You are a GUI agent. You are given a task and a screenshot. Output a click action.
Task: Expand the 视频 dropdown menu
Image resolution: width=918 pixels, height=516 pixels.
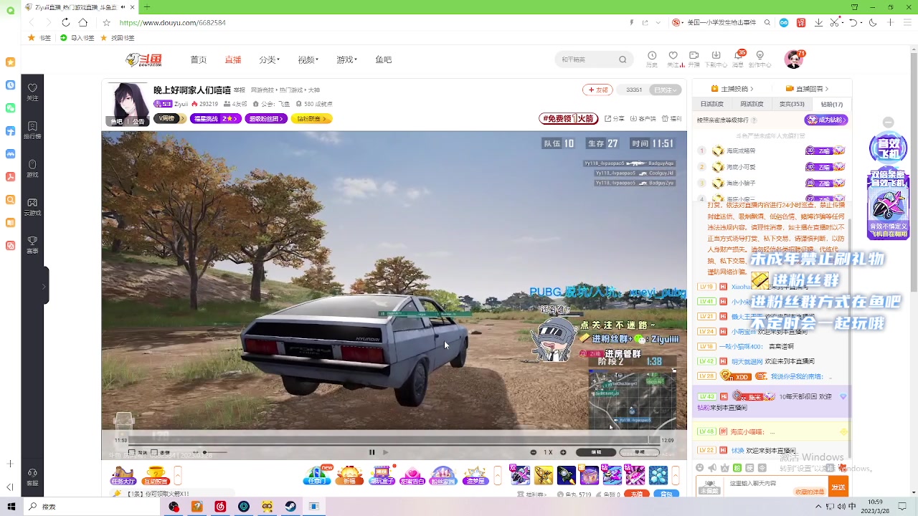(308, 59)
